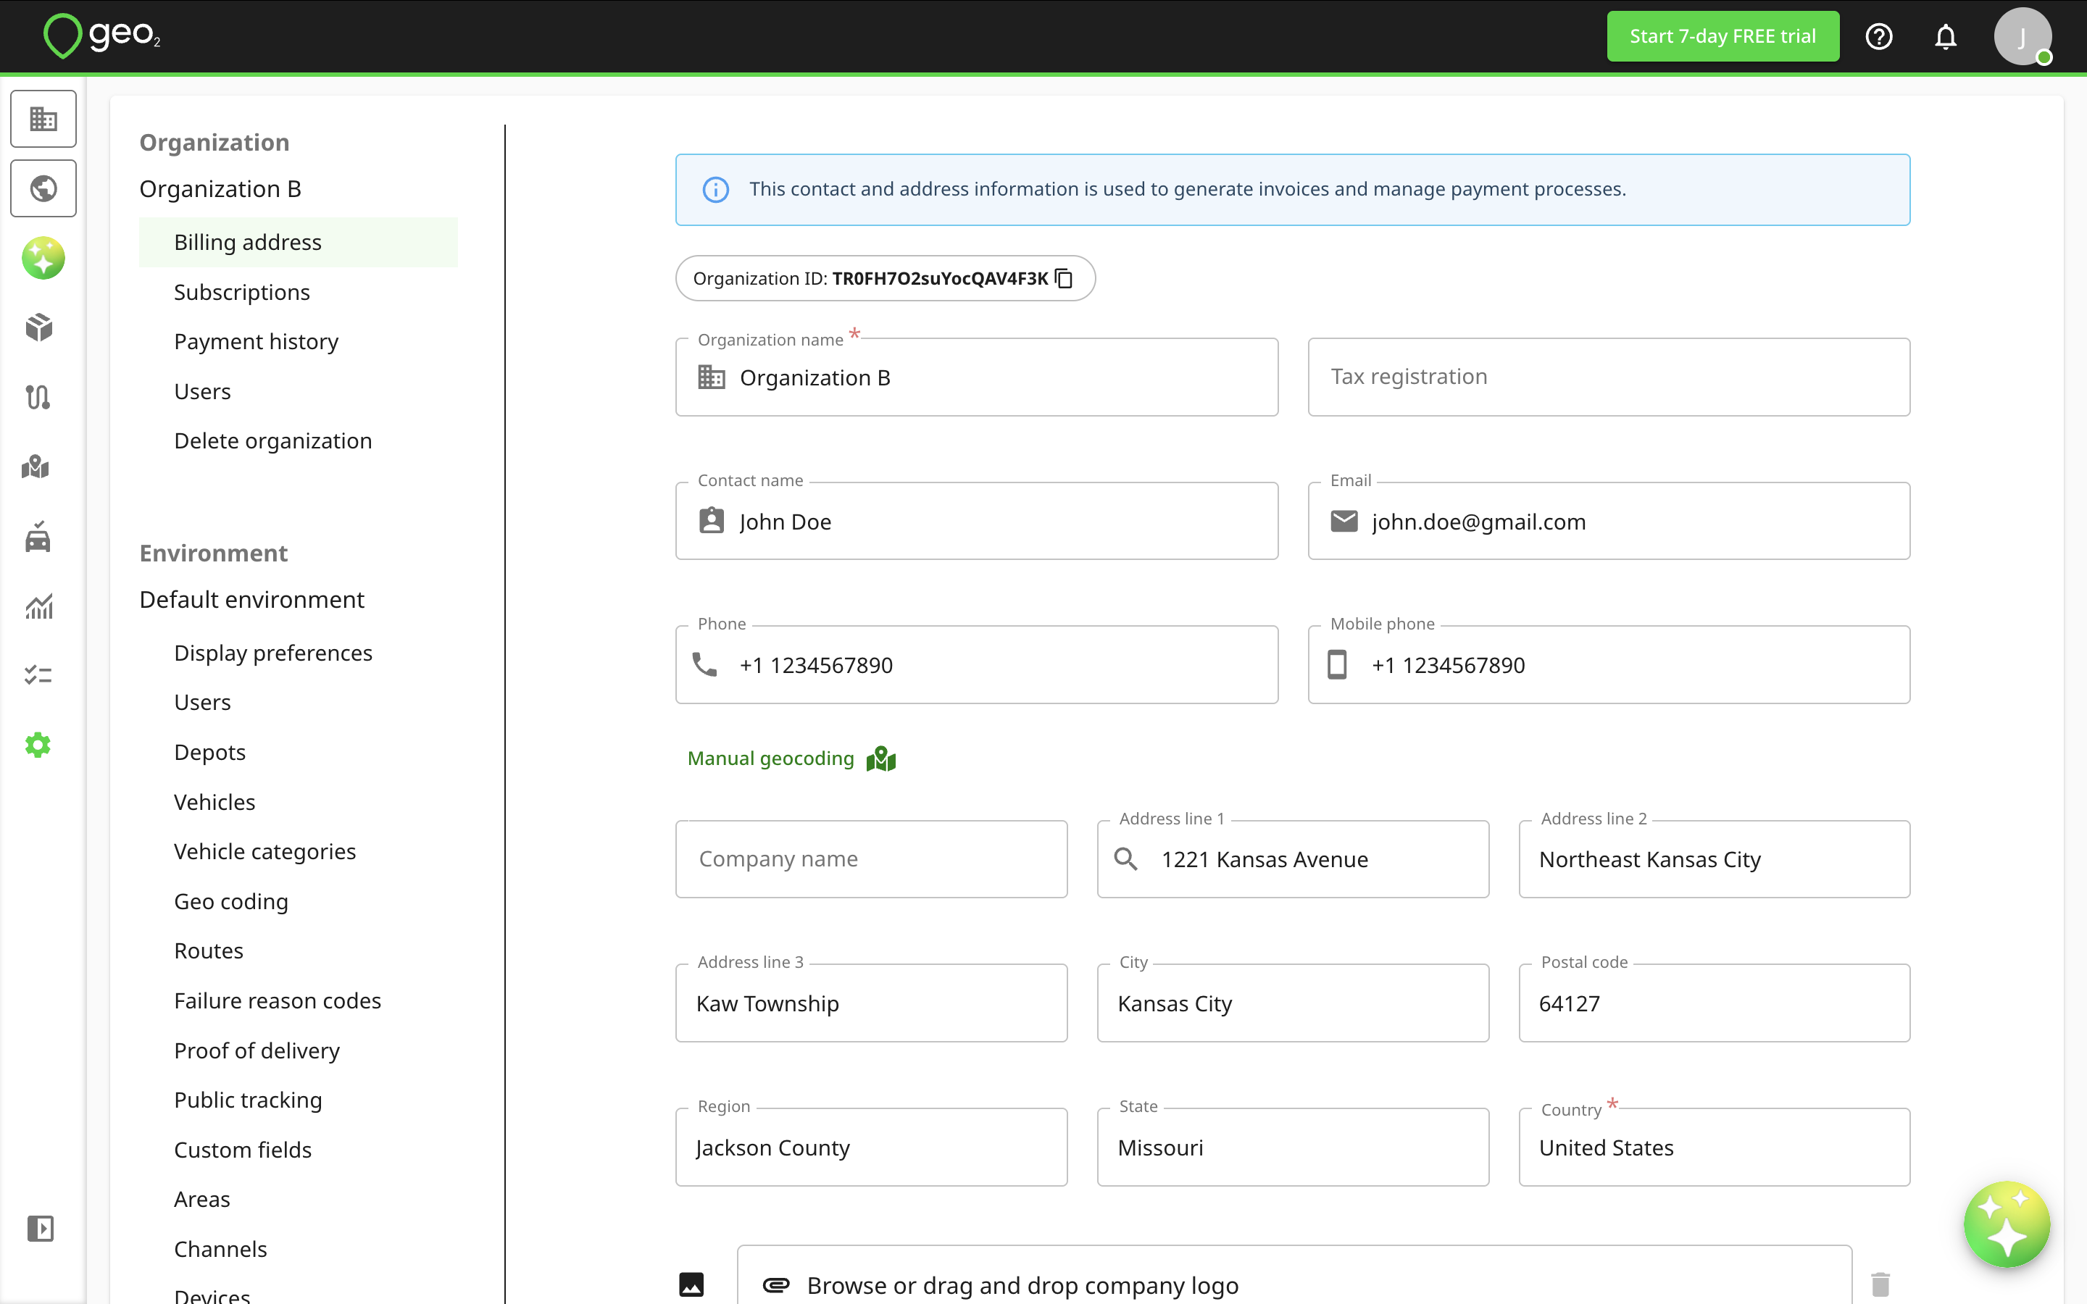The height and width of the screenshot is (1304, 2087).
Task: Click the green sparkle AI icon in sidebar
Action: pos(43,258)
